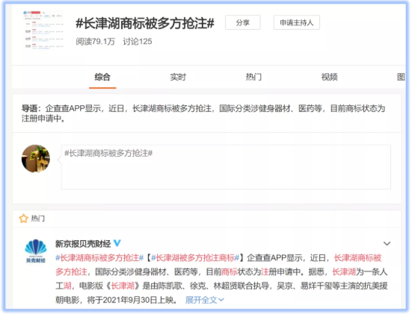Expand the post options chevron menu
Image resolution: width=412 pixels, height=314 pixels.
pos(387,243)
